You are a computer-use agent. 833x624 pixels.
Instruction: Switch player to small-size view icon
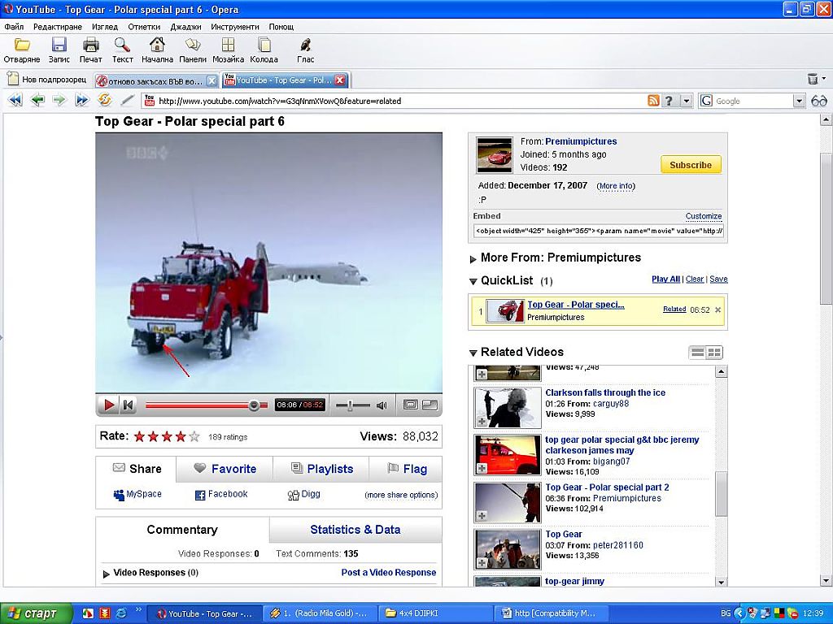410,405
